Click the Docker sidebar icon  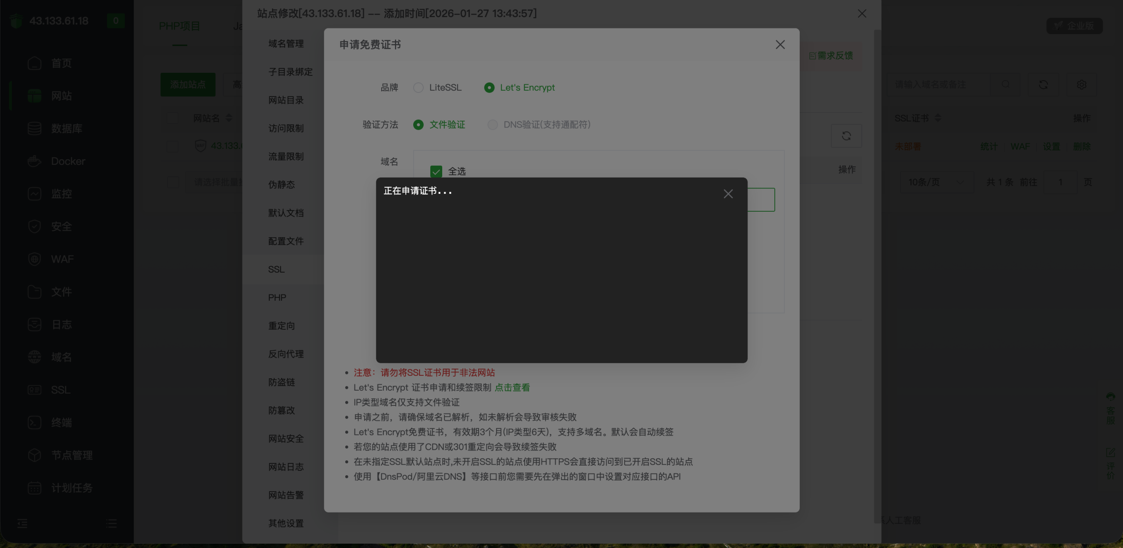coord(34,161)
